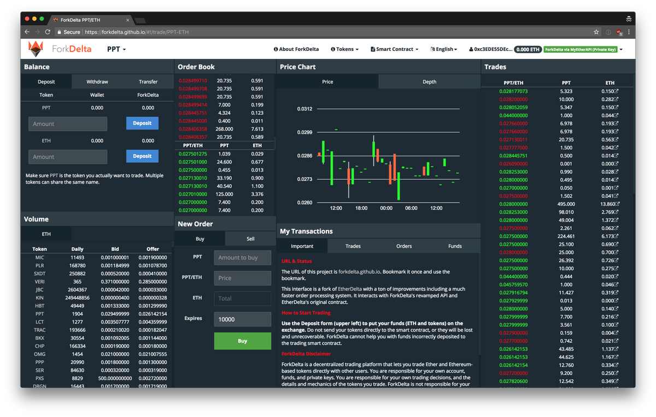Open transaction link for the 495.000 PPT trade
This screenshot has width=656, height=417.
(617, 204)
